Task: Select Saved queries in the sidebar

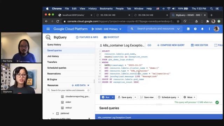Action: point(55,50)
